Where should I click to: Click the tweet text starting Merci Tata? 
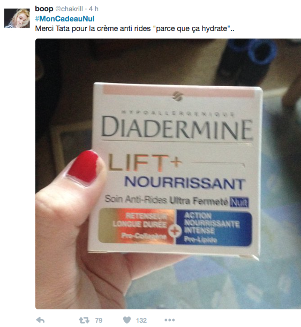(x=134, y=28)
